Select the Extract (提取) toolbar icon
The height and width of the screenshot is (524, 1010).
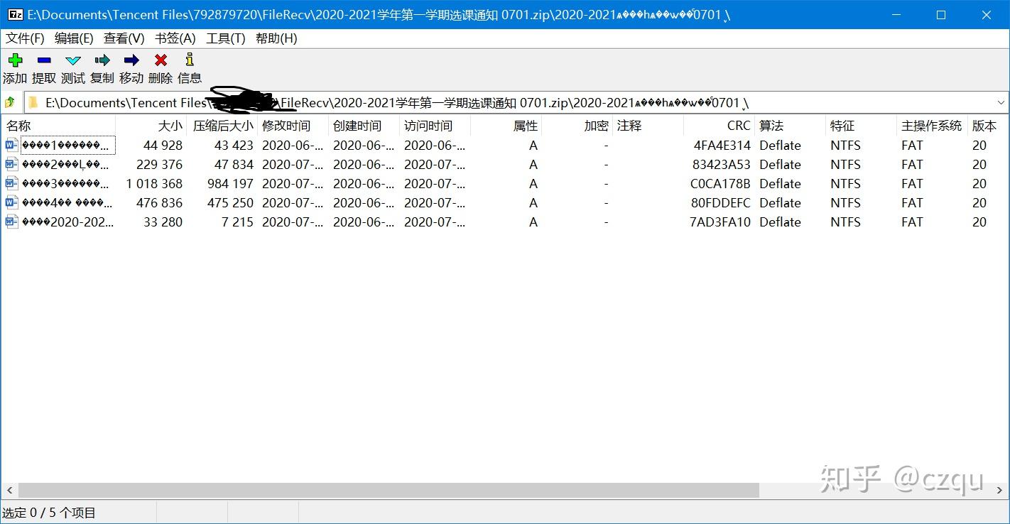(43, 60)
